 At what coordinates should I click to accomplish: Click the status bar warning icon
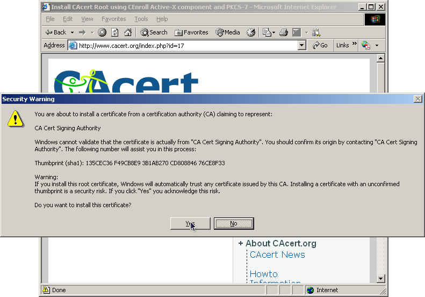click(46, 290)
